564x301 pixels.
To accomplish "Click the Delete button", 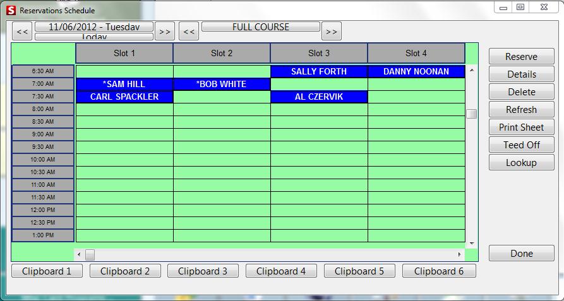I will [521, 92].
